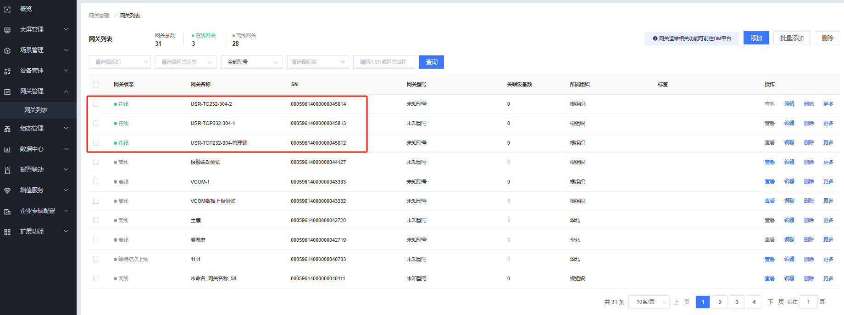
Task: Click the 数据中心 chart icon
Action: (x=7, y=149)
